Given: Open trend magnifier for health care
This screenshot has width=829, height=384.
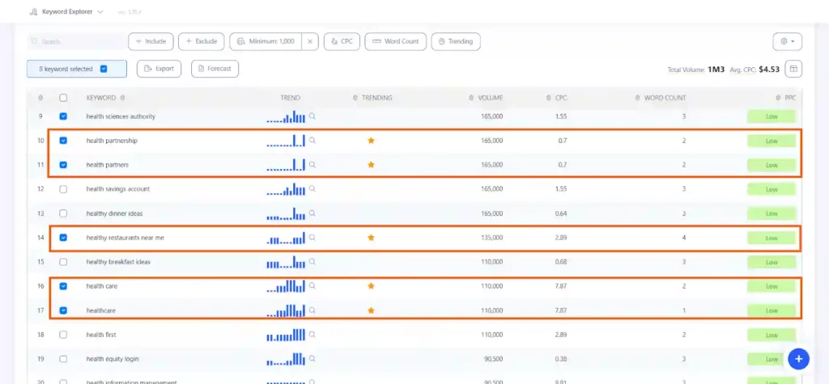Looking at the screenshot, I should pos(312,285).
